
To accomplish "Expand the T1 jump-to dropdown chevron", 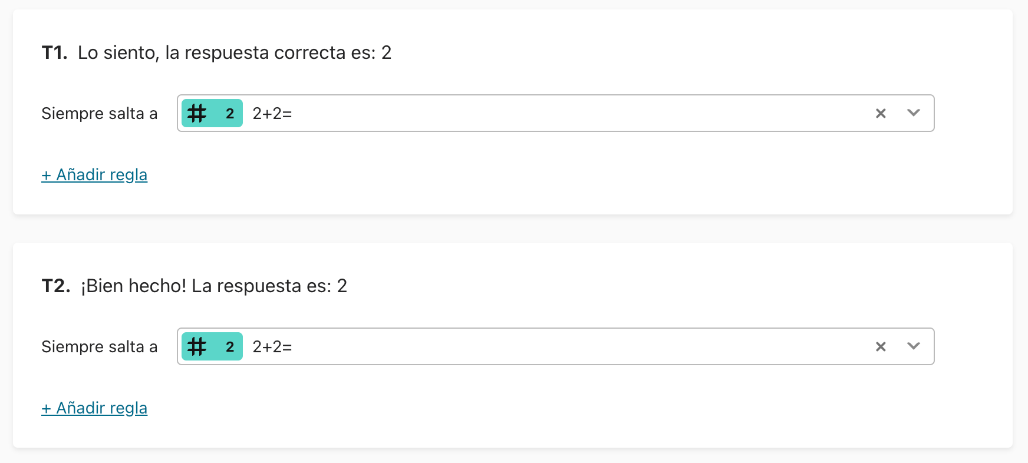I will 914,113.
